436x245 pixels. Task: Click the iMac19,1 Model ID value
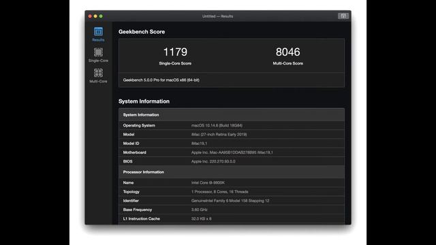(199, 144)
